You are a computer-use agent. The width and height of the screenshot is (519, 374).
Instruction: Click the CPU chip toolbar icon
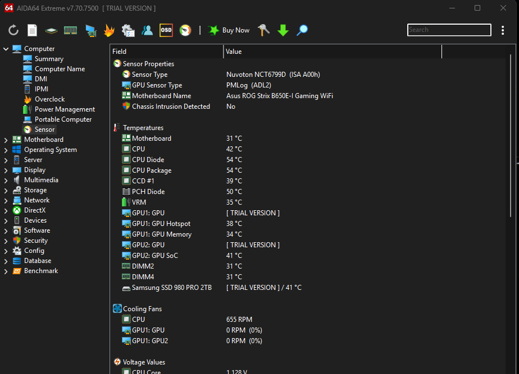tap(51, 31)
